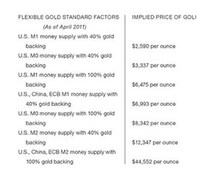Select the 'U.S. M0 money supply with 100% gold' row label
197x179 pixels.
click(x=66, y=114)
